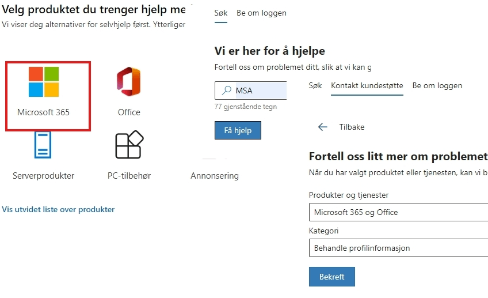Go to right-hand Be om loggen tab

click(437, 86)
